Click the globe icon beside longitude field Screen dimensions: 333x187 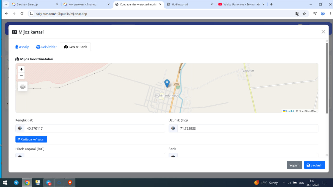point(173,128)
